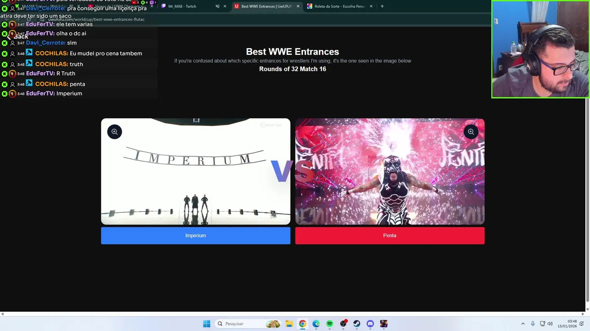590x331 pixels.
Task: Open Google Chrome from the taskbar
Action: click(x=302, y=324)
